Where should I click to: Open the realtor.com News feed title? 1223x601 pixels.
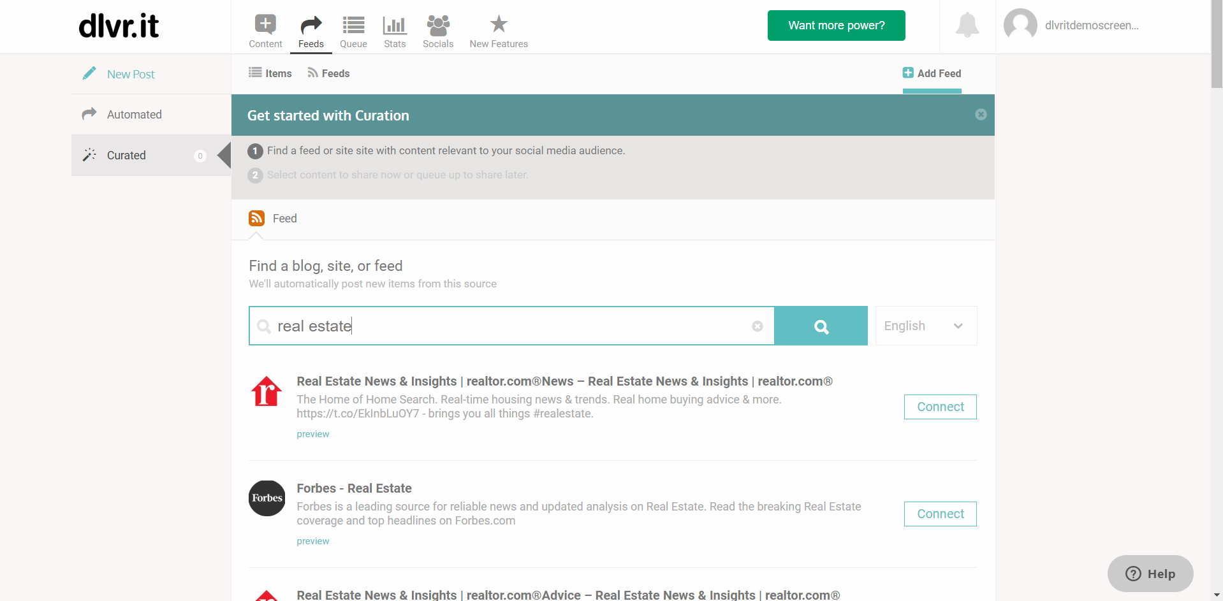click(x=564, y=381)
